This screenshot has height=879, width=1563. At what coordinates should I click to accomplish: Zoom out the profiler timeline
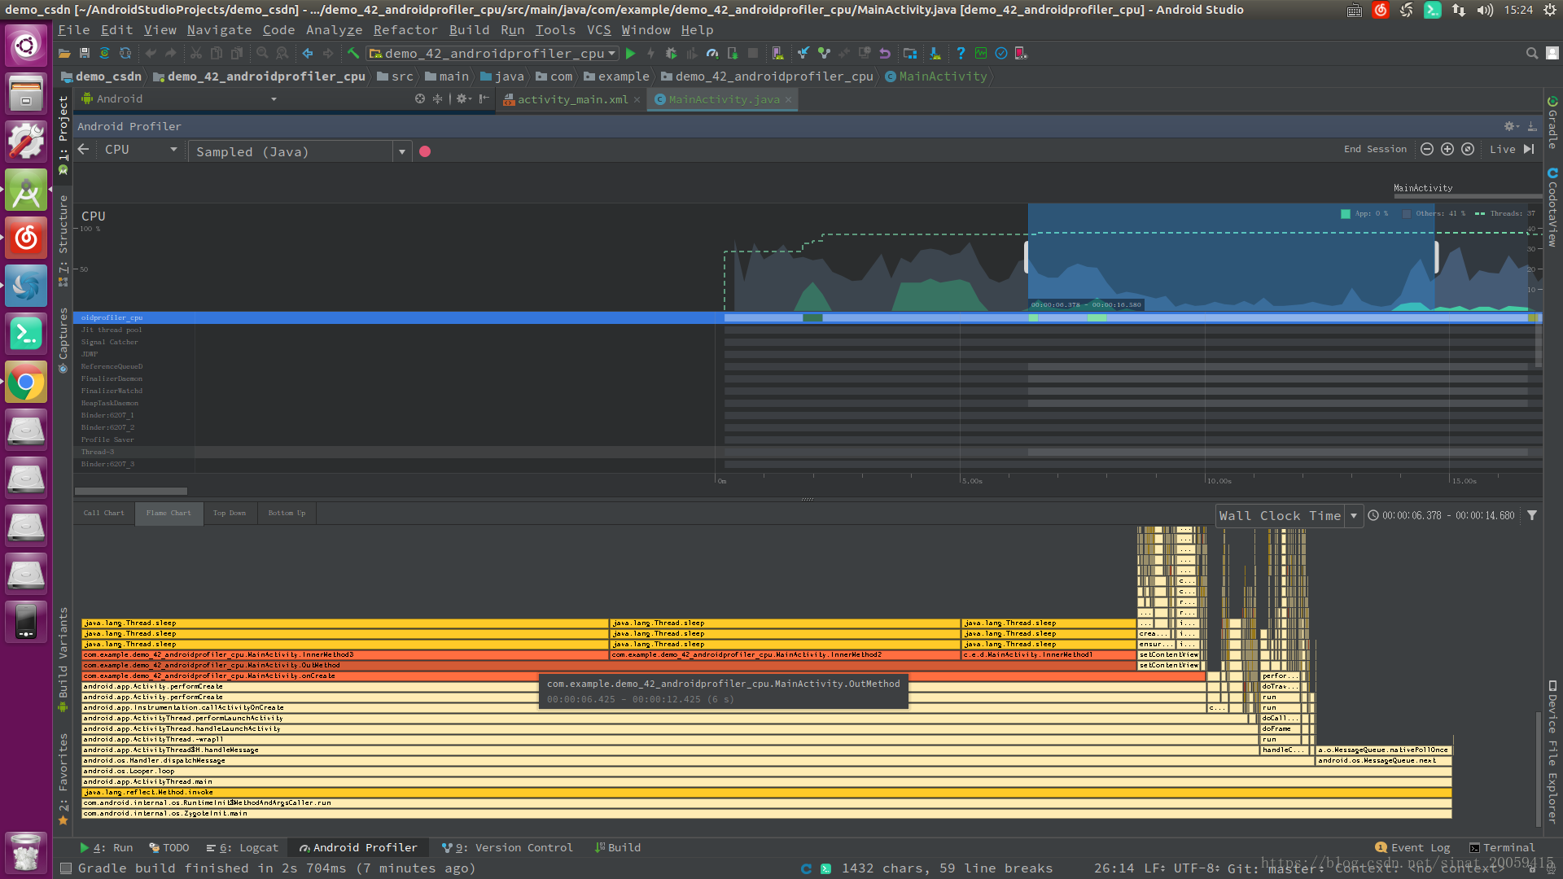(1427, 149)
